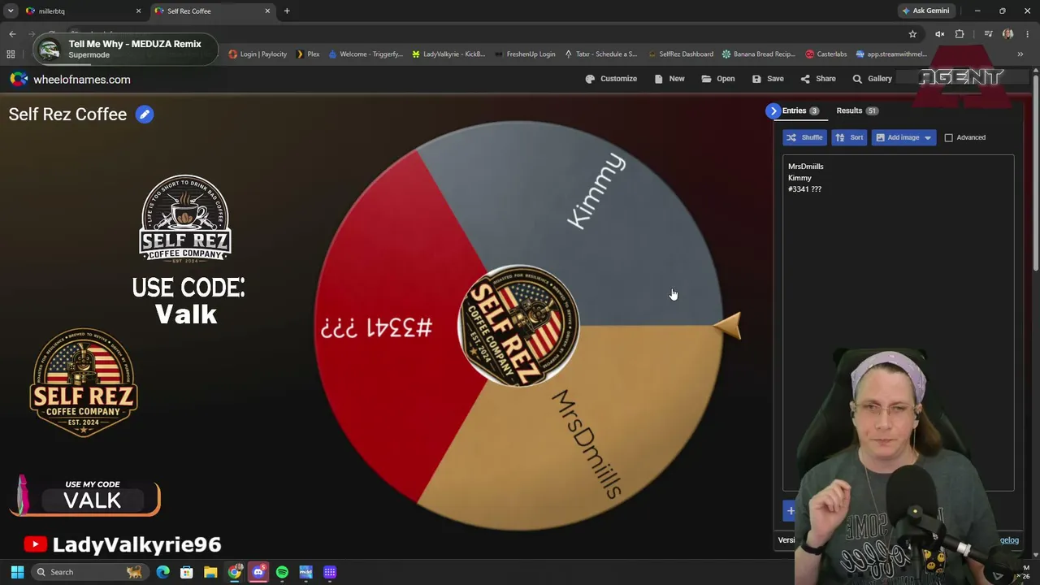Viewport: 1040px width, 585px height.
Task: Open the Chrome profile avatar
Action: tap(1008, 34)
